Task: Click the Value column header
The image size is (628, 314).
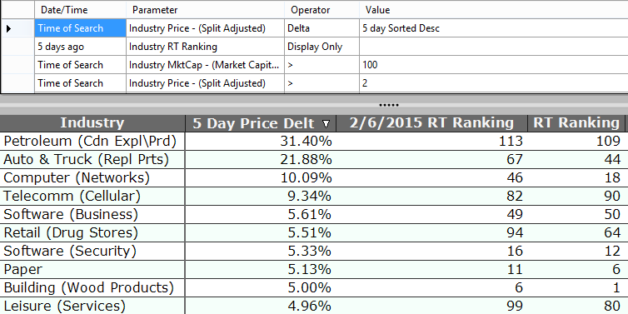Action: tap(493, 10)
